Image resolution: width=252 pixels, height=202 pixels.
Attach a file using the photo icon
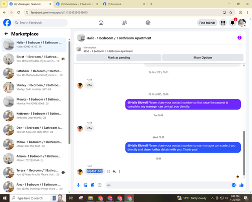pyautogui.click(x=86, y=185)
